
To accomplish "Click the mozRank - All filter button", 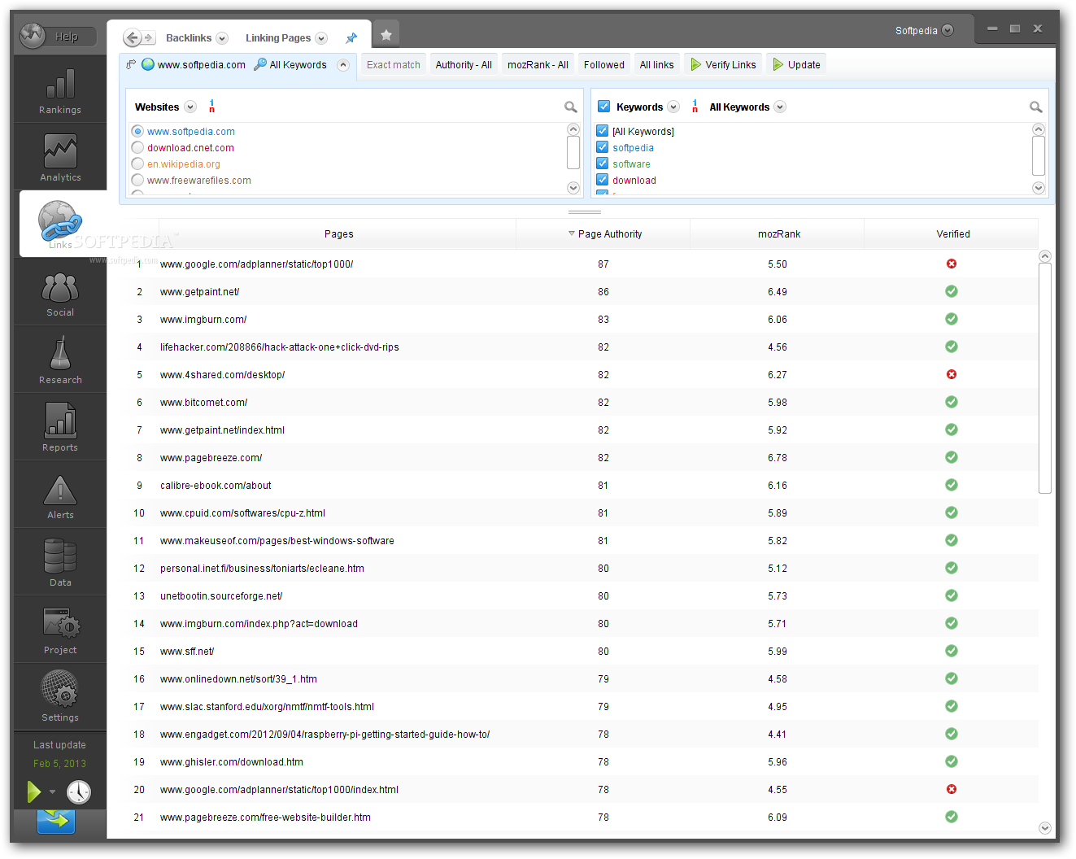I will point(538,65).
